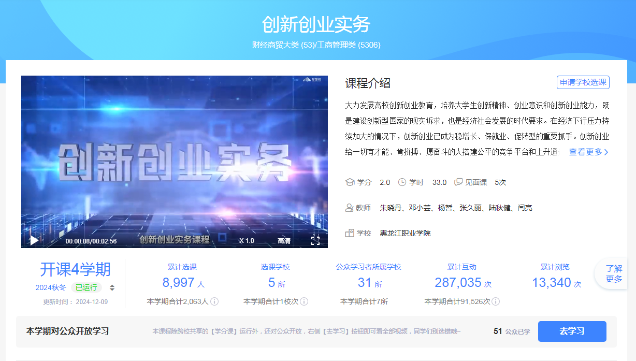Click the info icon beside 本学期合计2,063人
The height and width of the screenshot is (361, 636).
click(x=214, y=301)
